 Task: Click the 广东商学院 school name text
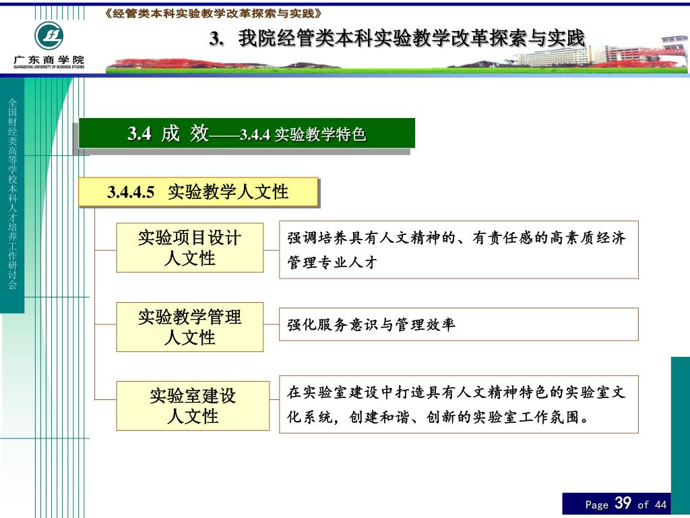click(49, 60)
